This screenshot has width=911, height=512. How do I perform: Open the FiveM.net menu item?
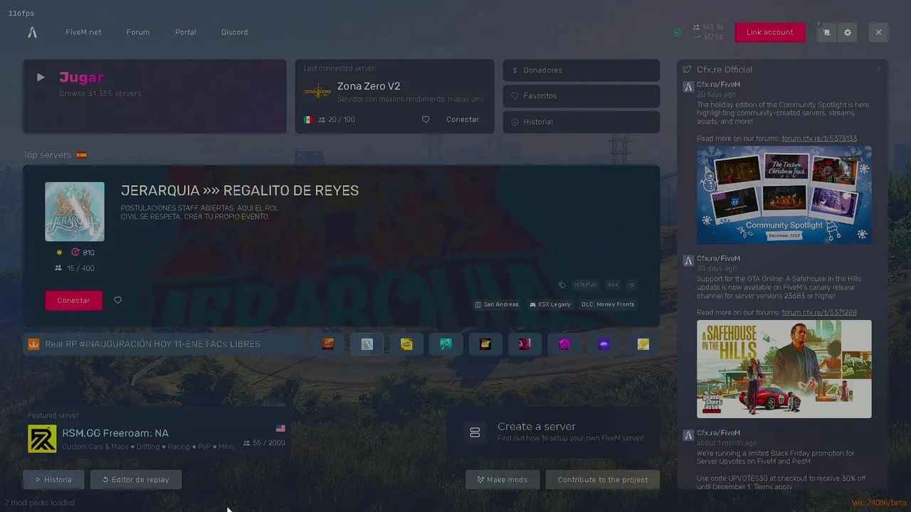pyautogui.click(x=83, y=32)
